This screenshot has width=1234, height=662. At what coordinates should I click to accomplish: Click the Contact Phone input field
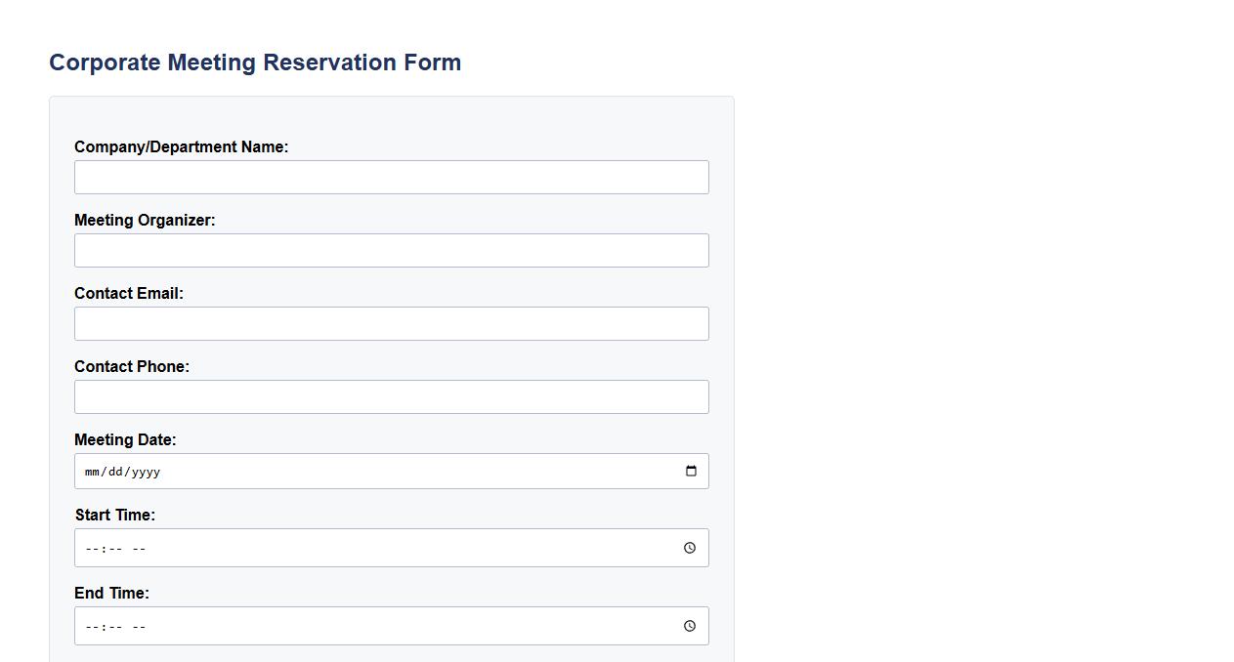(x=391, y=396)
